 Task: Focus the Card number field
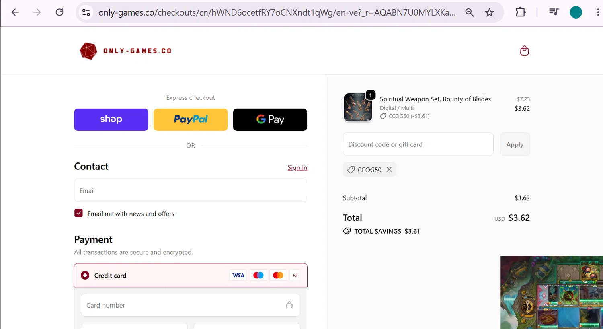(x=191, y=305)
